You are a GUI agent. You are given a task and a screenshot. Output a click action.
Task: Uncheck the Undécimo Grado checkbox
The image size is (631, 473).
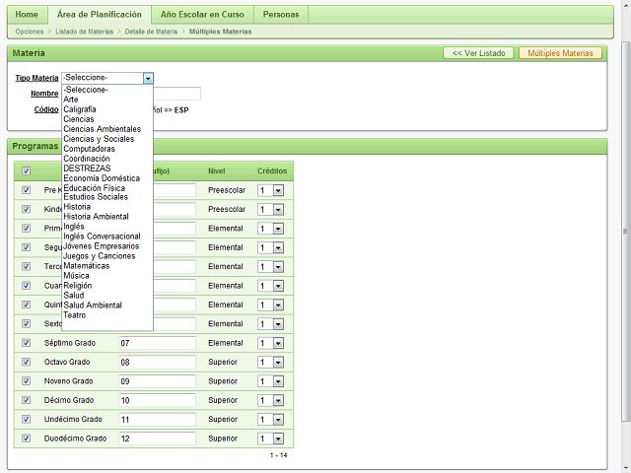pyautogui.click(x=27, y=420)
